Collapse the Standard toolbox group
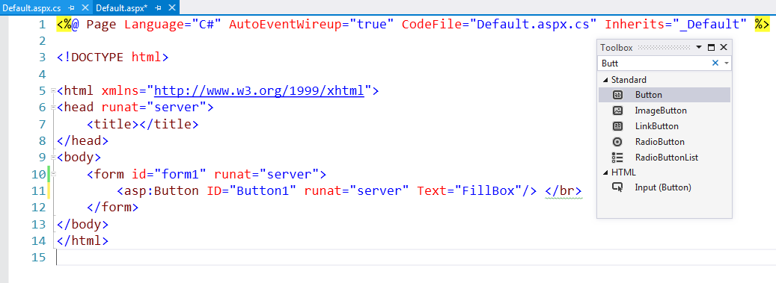Screen dimensions: 776x283 (x=605, y=80)
